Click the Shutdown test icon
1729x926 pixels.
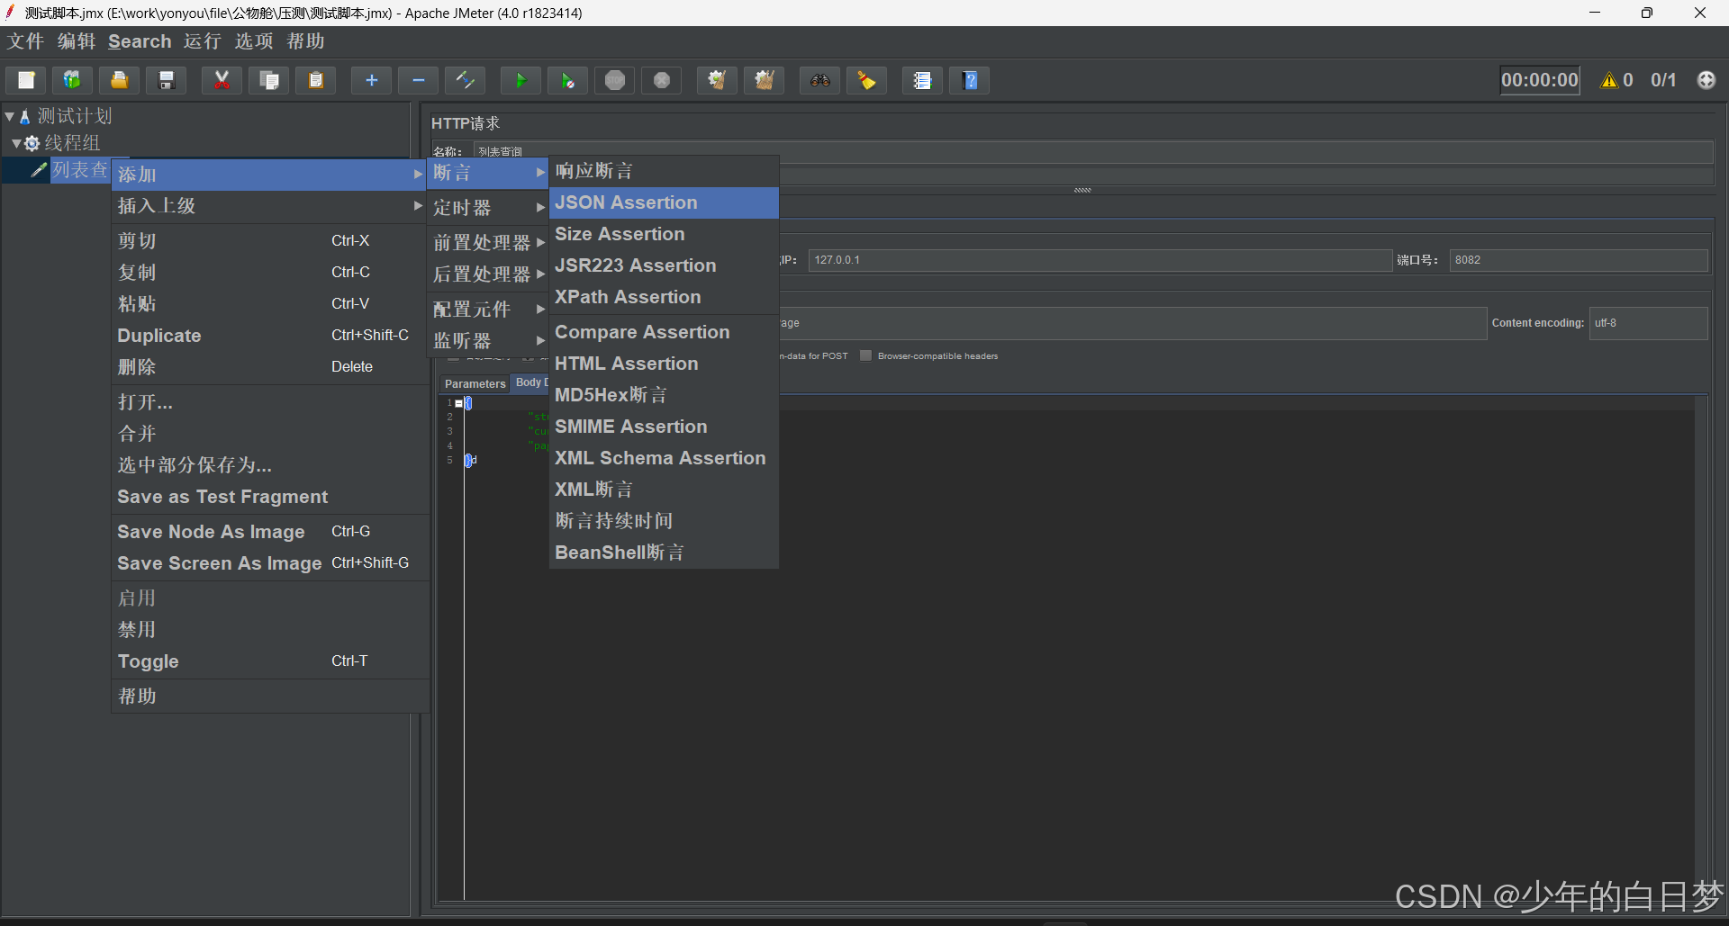click(x=662, y=80)
